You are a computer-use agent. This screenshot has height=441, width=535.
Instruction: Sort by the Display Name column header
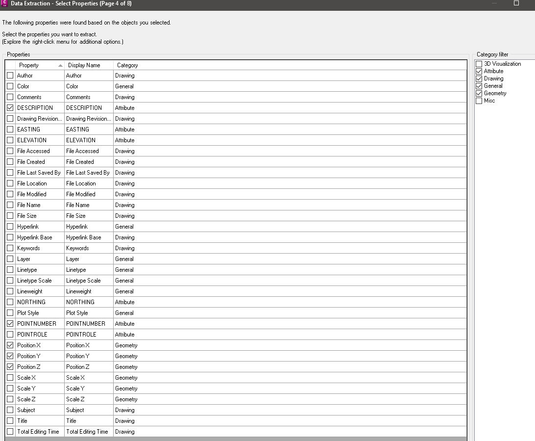pos(89,65)
